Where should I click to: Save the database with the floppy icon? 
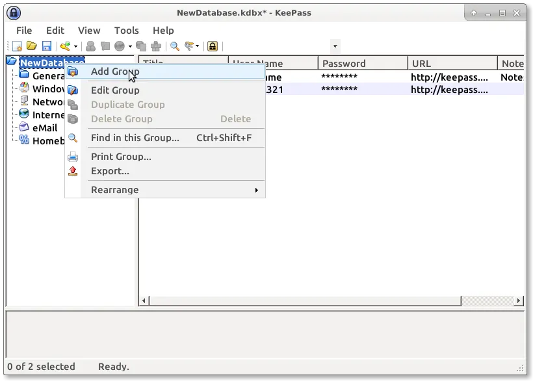point(46,46)
